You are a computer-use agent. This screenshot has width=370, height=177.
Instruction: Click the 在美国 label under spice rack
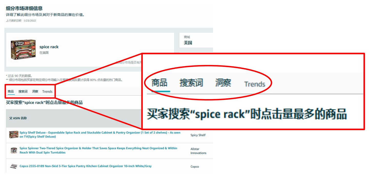click(x=44, y=53)
